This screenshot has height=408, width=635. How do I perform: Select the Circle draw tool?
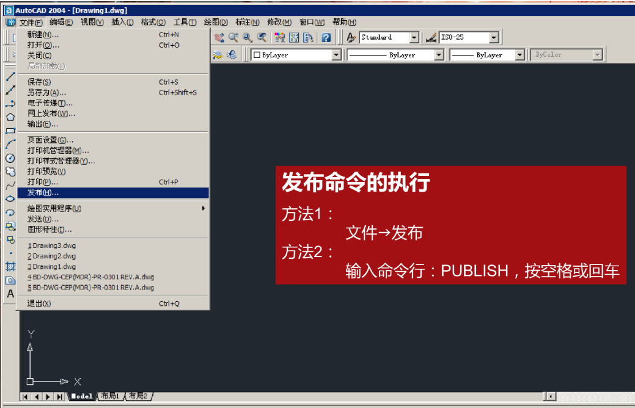pyautogui.click(x=10, y=158)
